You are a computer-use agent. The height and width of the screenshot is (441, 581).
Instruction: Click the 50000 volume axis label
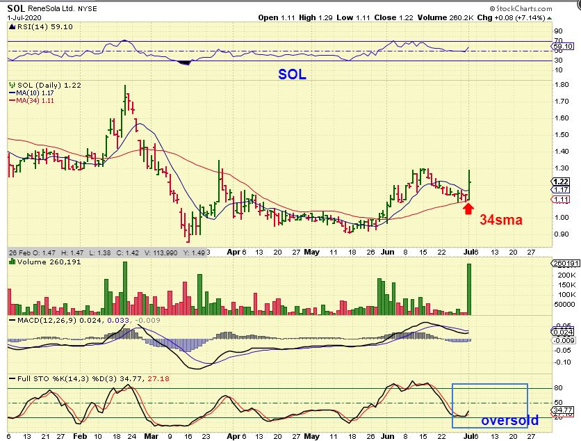tap(565, 304)
